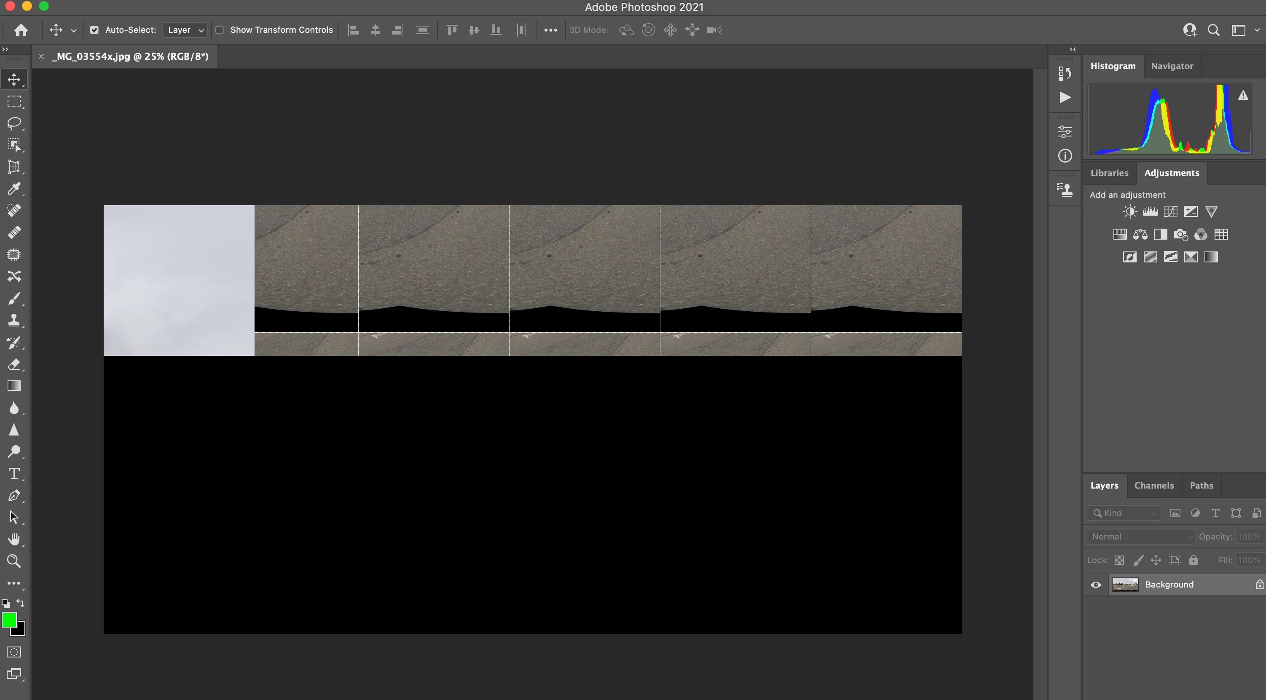Click the Background layer thumbnail
The image size is (1266, 700).
1125,585
